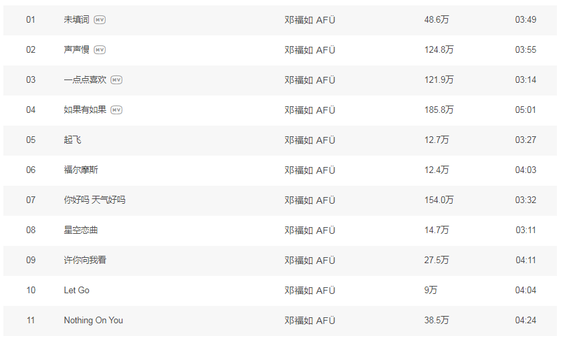Open the song 福尔摩斯
Viewport: 569px width, 340px height.
tap(81, 170)
